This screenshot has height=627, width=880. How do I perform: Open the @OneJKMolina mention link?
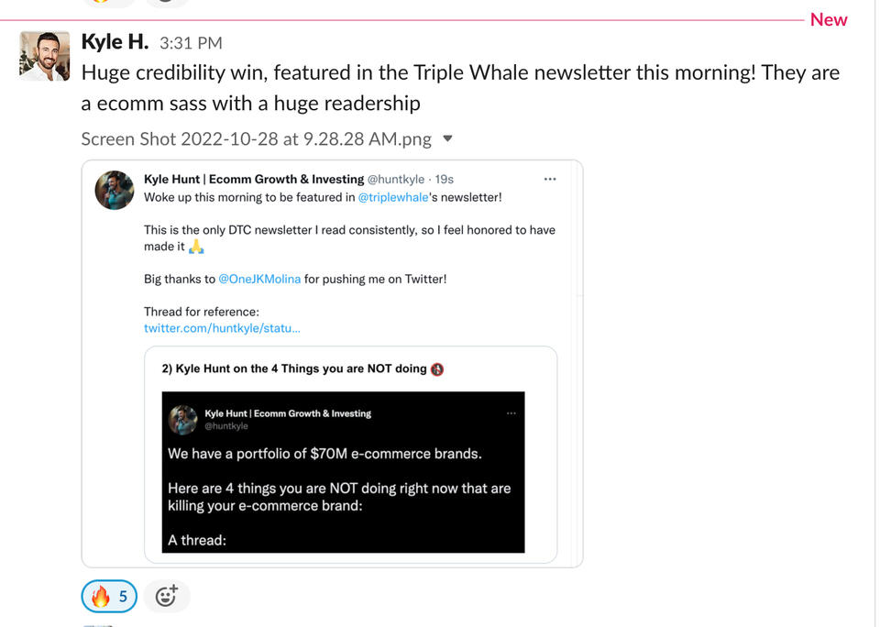click(x=259, y=279)
